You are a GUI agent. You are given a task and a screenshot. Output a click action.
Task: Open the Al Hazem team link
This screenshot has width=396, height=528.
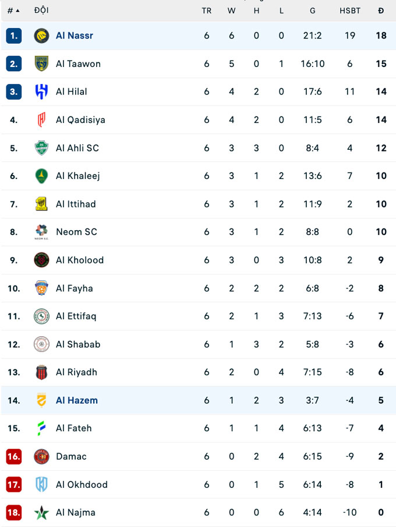click(x=77, y=400)
